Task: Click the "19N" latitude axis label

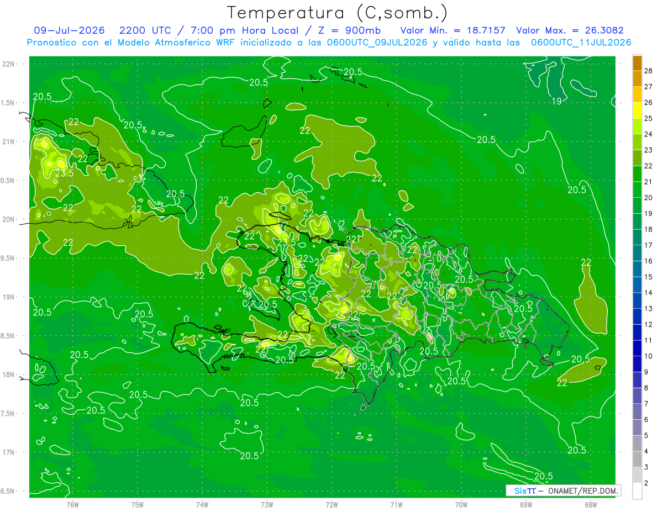Action: coord(9,297)
